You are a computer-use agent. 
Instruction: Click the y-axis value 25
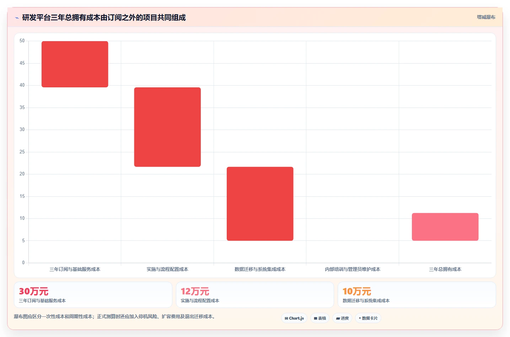(x=22, y=152)
